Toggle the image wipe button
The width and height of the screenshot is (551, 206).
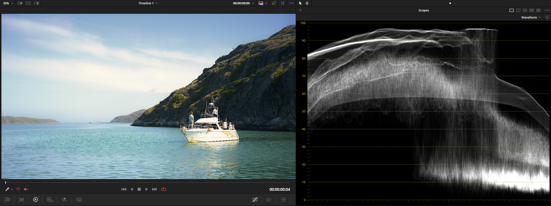point(19,3)
